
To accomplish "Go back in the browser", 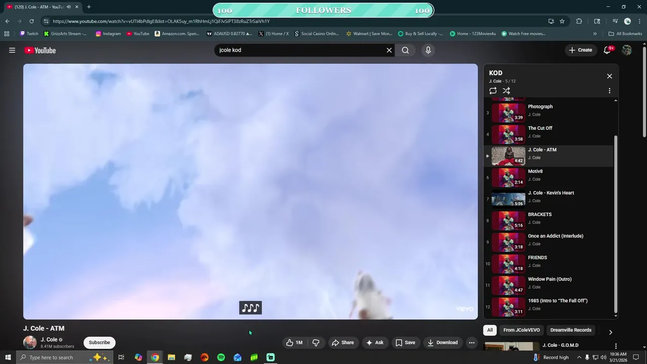I will tap(7, 21).
